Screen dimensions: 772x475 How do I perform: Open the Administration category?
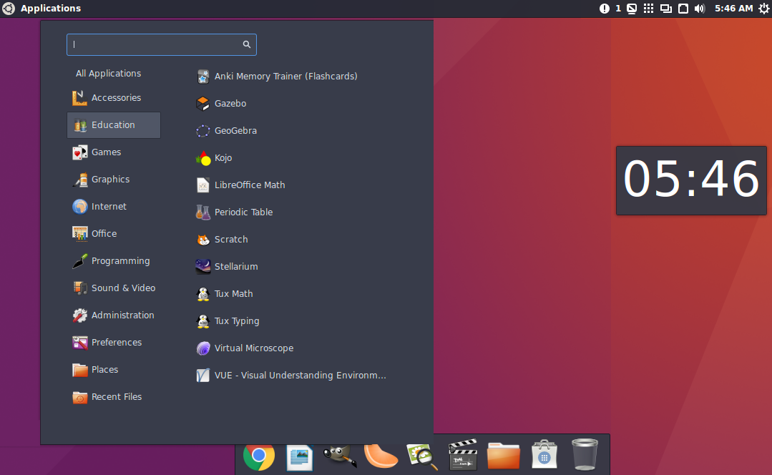(x=114, y=315)
